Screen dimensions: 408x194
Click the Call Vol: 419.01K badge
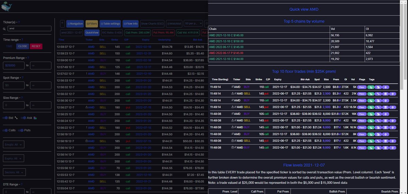(x=188, y=33)
